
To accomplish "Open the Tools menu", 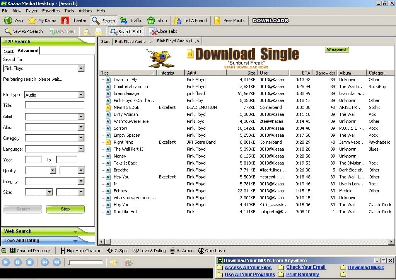I will (69, 11).
